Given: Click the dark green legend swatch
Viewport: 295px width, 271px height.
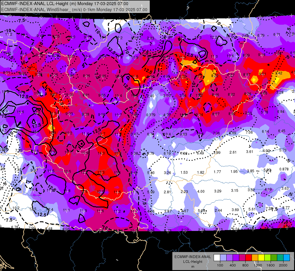Looking at the screenshot, I should [x=274, y=258].
